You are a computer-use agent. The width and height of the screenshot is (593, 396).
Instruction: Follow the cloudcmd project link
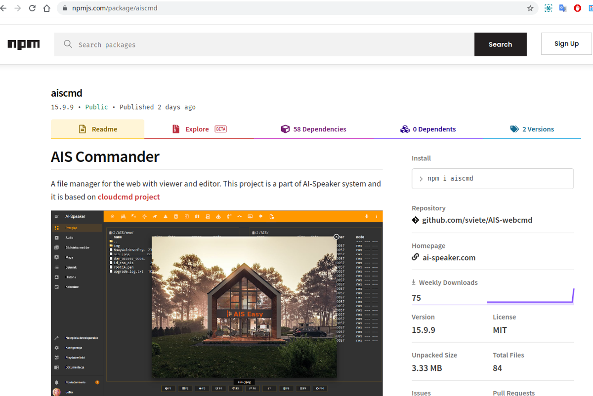pos(129,197)
